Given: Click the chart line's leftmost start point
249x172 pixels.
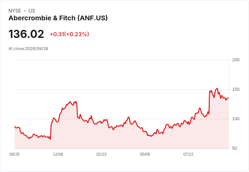Looking at the screenshot, I should [15, 127].
